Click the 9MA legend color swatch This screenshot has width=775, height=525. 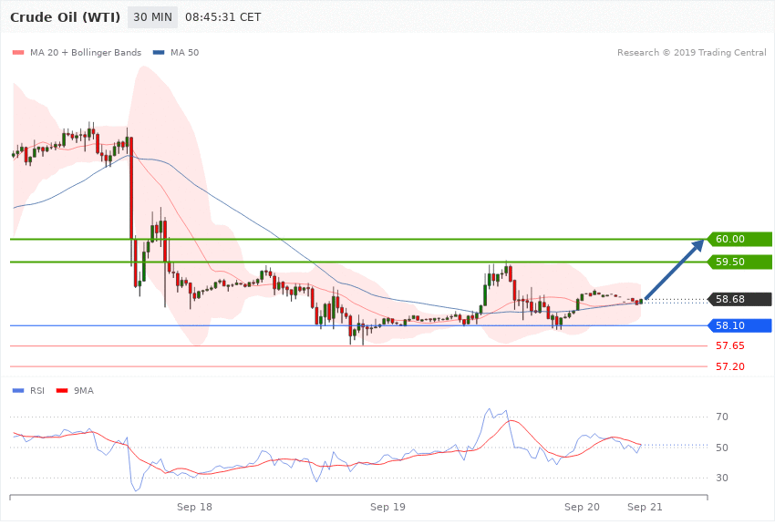pos(62,391)
